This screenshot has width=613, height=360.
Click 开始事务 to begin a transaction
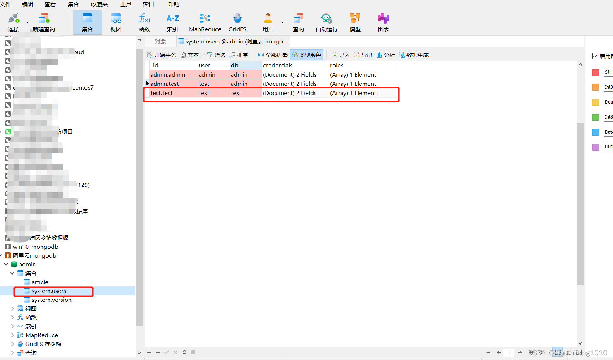pos(161,55)
